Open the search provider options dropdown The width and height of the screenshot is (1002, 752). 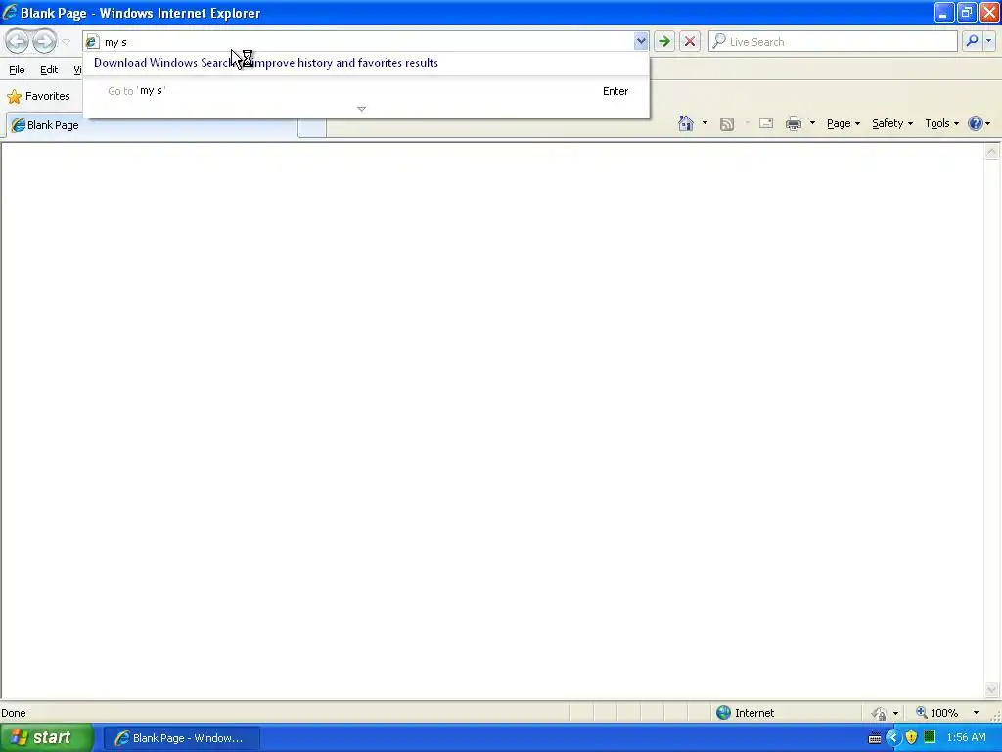pos(988,41)
